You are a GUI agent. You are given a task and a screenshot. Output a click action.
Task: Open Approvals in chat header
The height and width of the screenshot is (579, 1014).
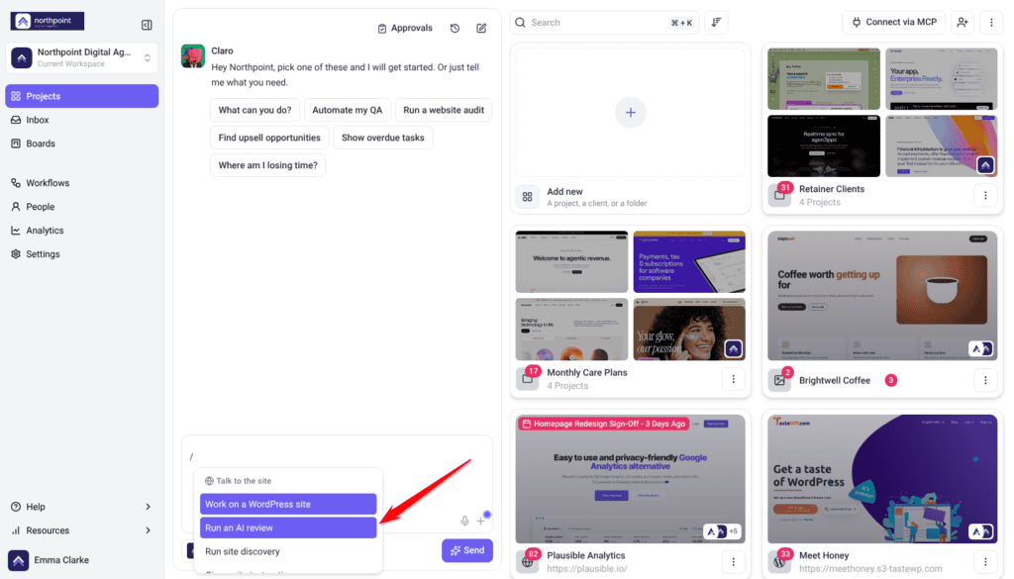[x=405, y=28]
